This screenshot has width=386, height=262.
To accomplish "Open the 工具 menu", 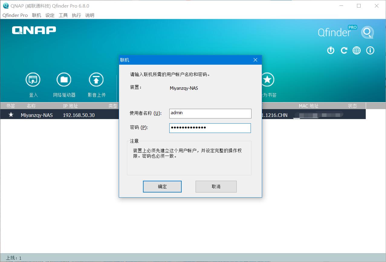I will tap(63, 15).
